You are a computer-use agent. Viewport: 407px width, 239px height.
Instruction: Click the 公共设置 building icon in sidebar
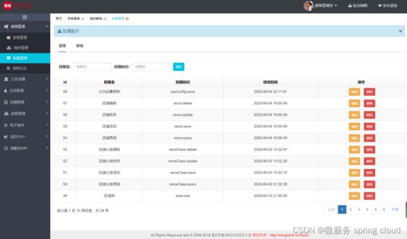6,79
